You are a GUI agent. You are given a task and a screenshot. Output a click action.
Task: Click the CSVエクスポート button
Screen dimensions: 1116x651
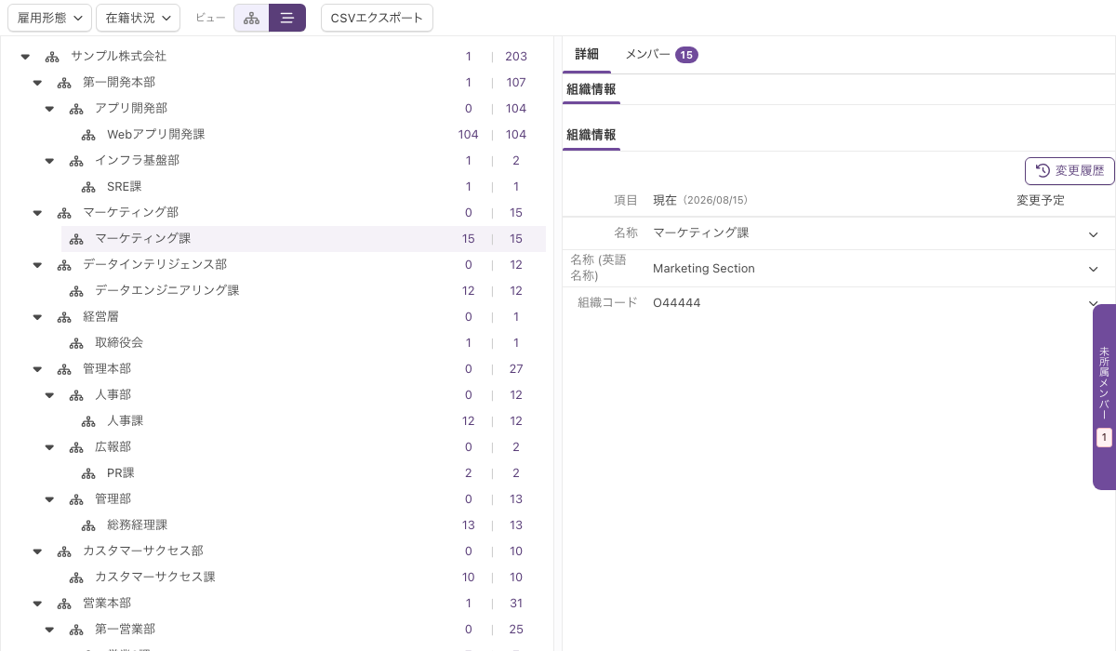coord(377,18)
